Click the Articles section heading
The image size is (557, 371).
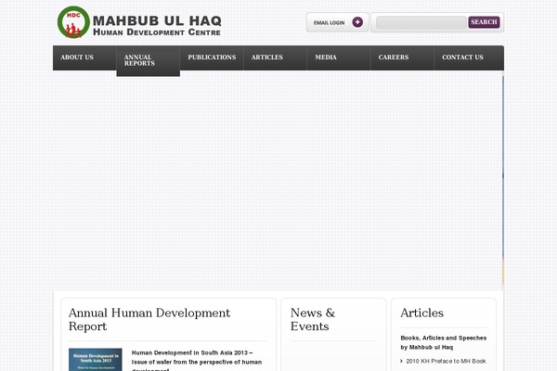[422, 313]
